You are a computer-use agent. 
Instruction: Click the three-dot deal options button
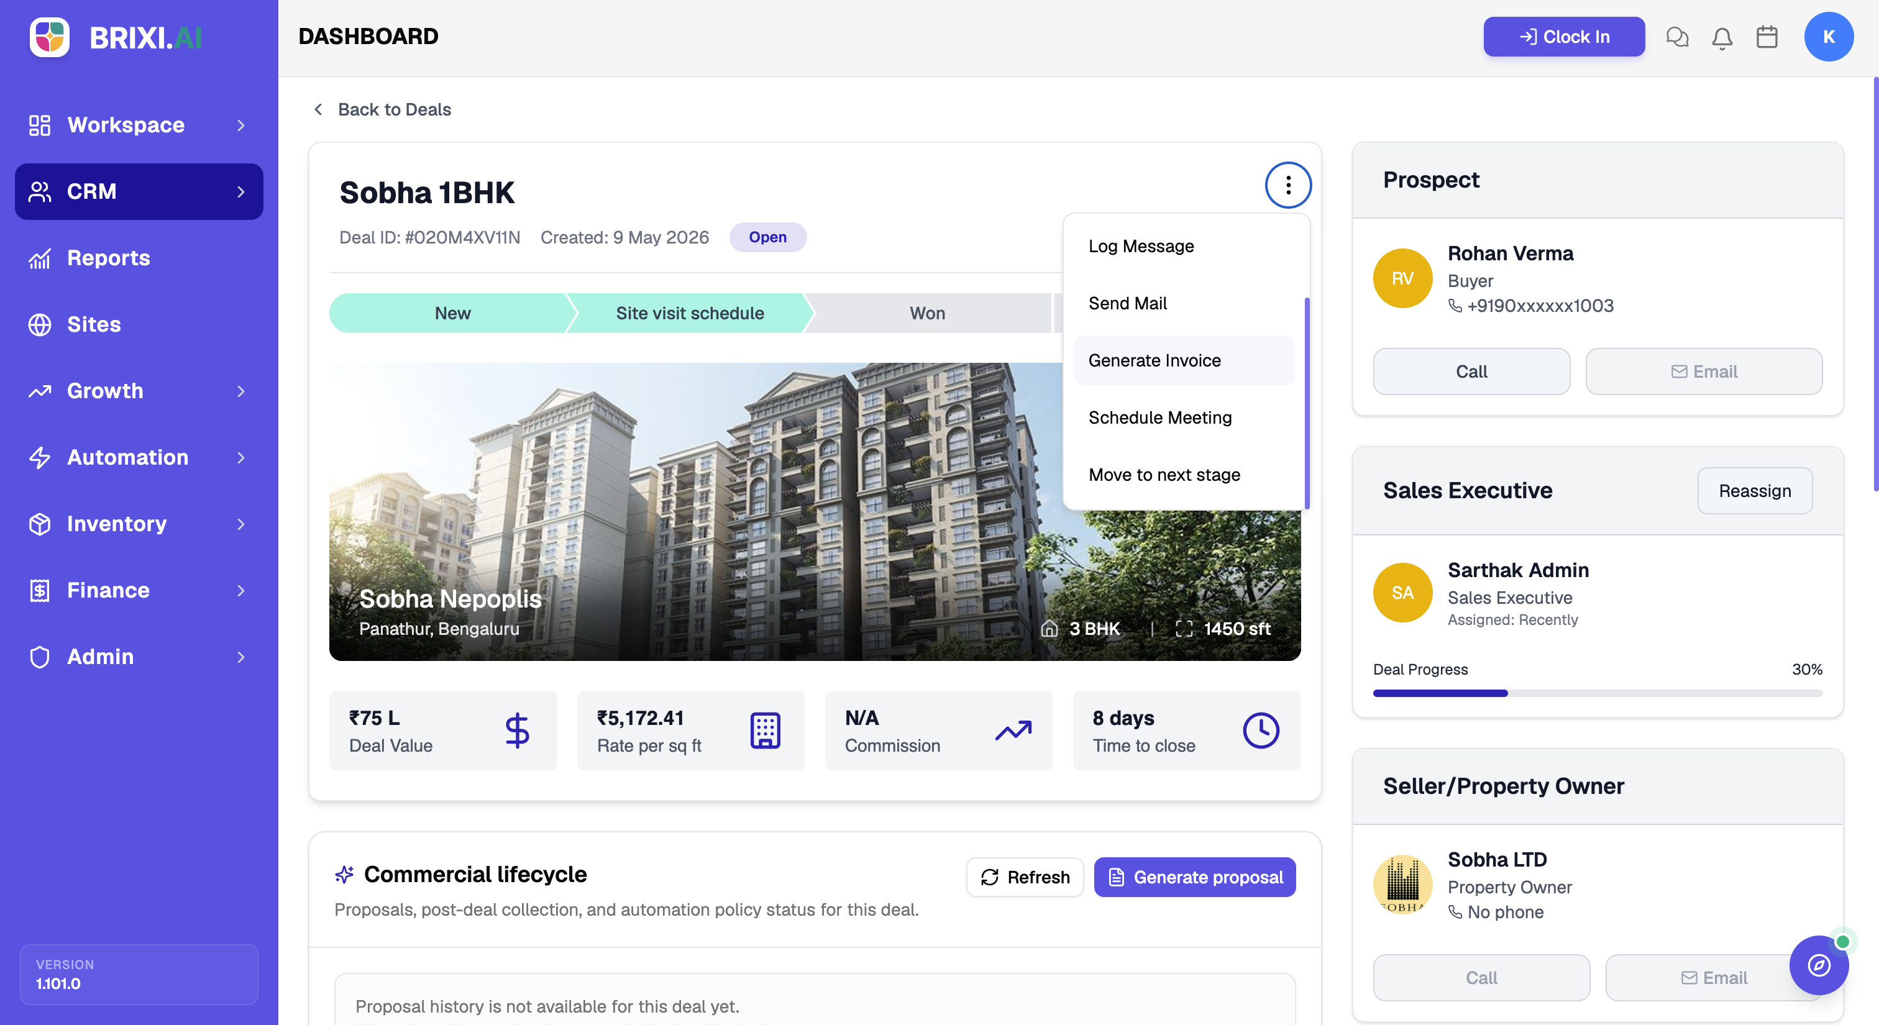(1288, 185)
